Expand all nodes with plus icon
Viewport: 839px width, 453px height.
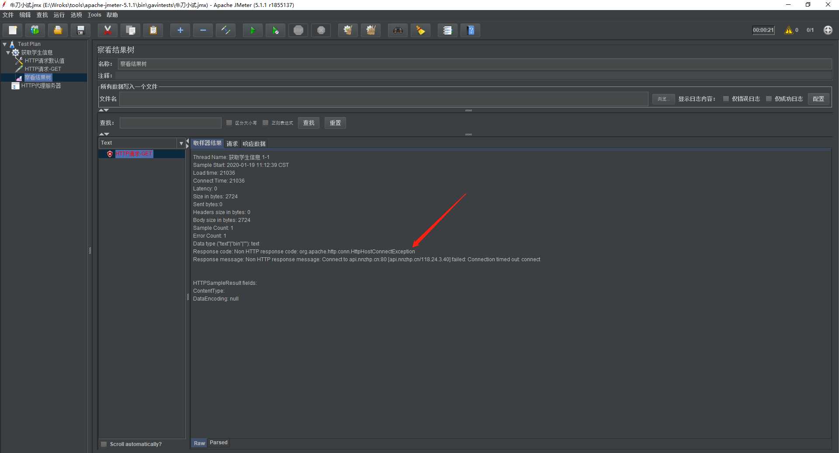180,30
